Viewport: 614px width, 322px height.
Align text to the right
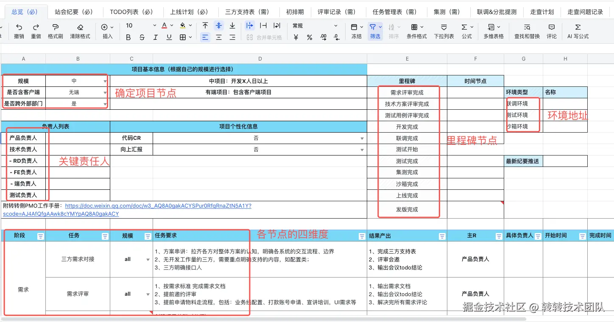coord(232,37)
